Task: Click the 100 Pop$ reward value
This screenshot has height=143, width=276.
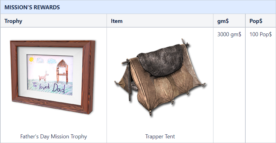Action: [x=261, y=34]
